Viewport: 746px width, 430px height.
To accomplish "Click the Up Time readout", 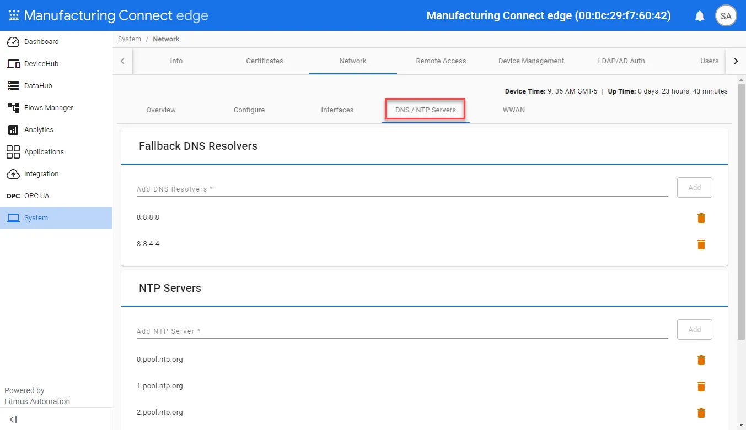I will pyautogui.click(x=668, y=91).
